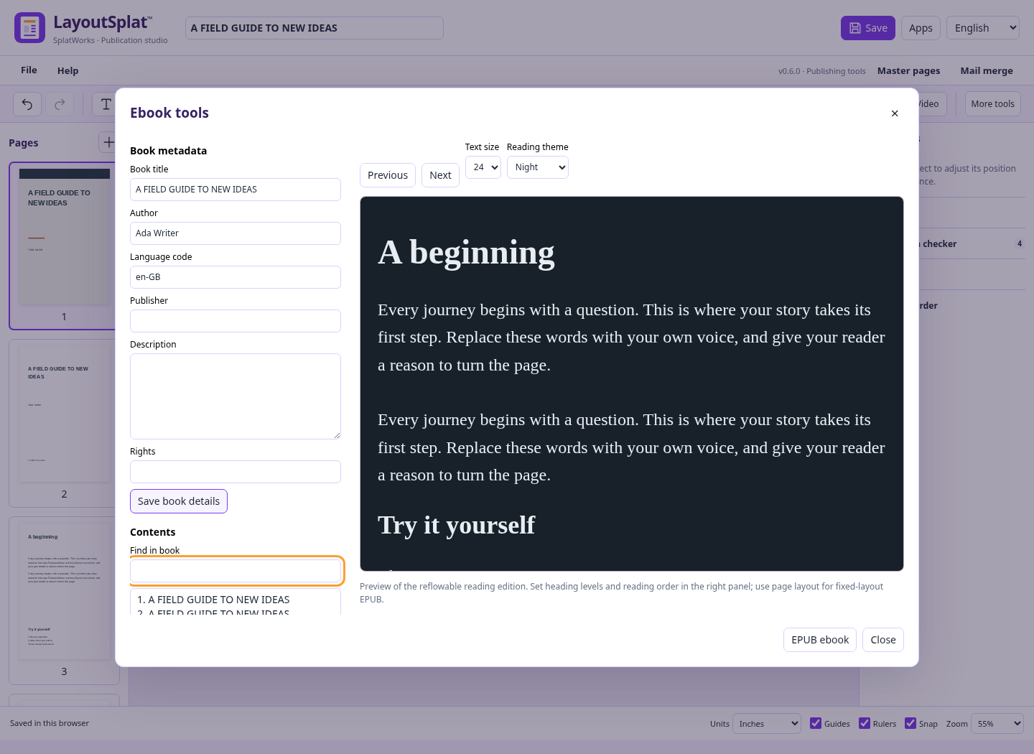The height and width of the screenshot is (754, 1034).
Task: Click the Rights input field
Action: coord(236,472)
